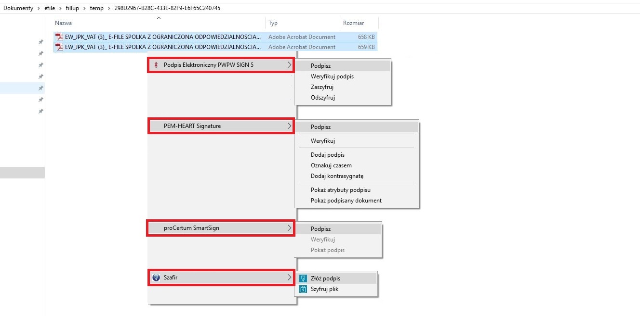Viewport: 640px width, 316px height.
Task: Select Dodaj kontrasygnatę
Action: pos(357,176)
